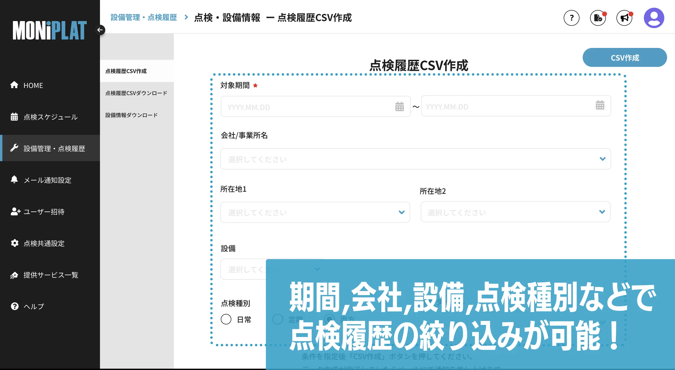The width and height of the screenshot is (675, 370).
Task: Open メール通知設定 via the bell icon
Action: click(x=15, y=180)
